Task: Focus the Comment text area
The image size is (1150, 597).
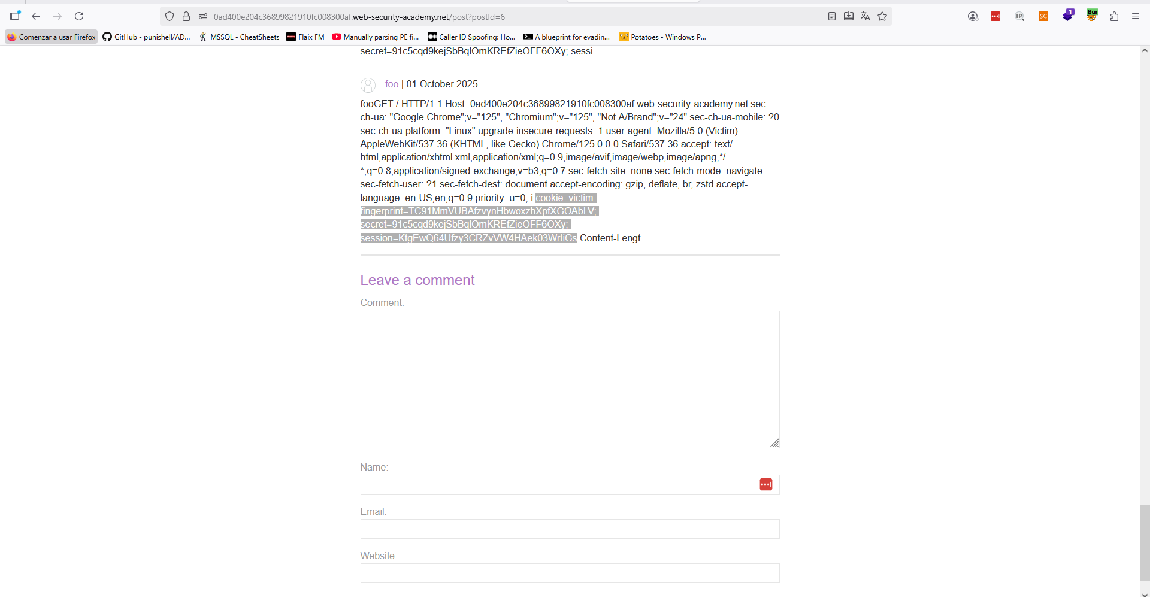Action: click(x=569, y=379)
